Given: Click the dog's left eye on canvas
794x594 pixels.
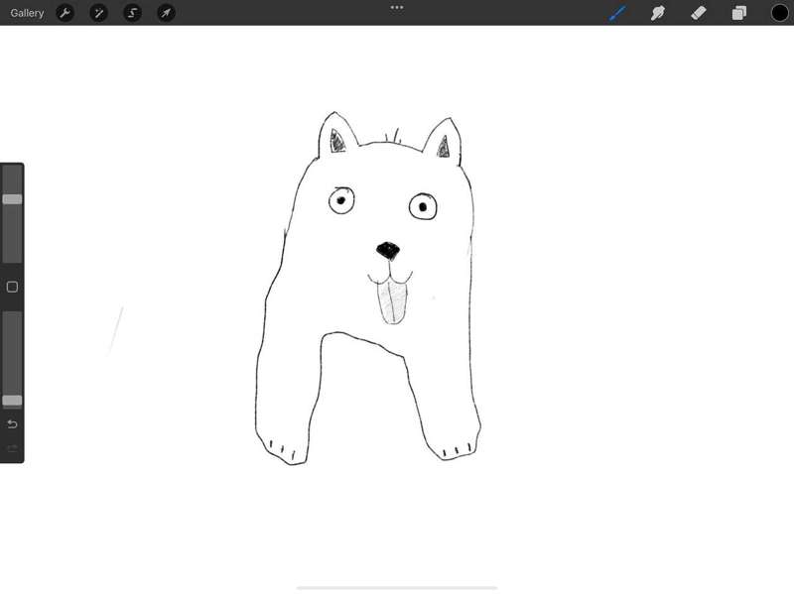Looking at the screenshot, I should tap(341, 201).
